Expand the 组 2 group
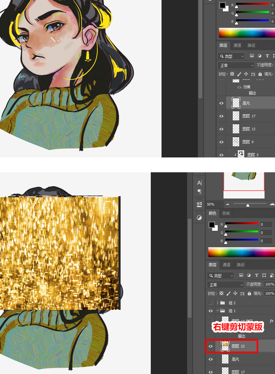This screenshot has height=374, width=275. (217, 303)
